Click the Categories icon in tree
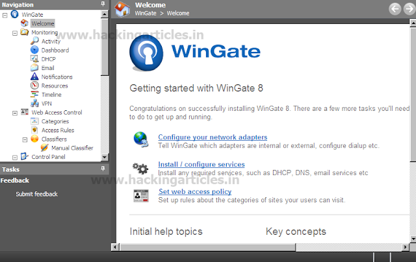The image size is (416, 262). click(34, 121)
